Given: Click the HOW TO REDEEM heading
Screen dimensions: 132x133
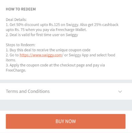Looking at the screenshot, I should click(21, 9).
